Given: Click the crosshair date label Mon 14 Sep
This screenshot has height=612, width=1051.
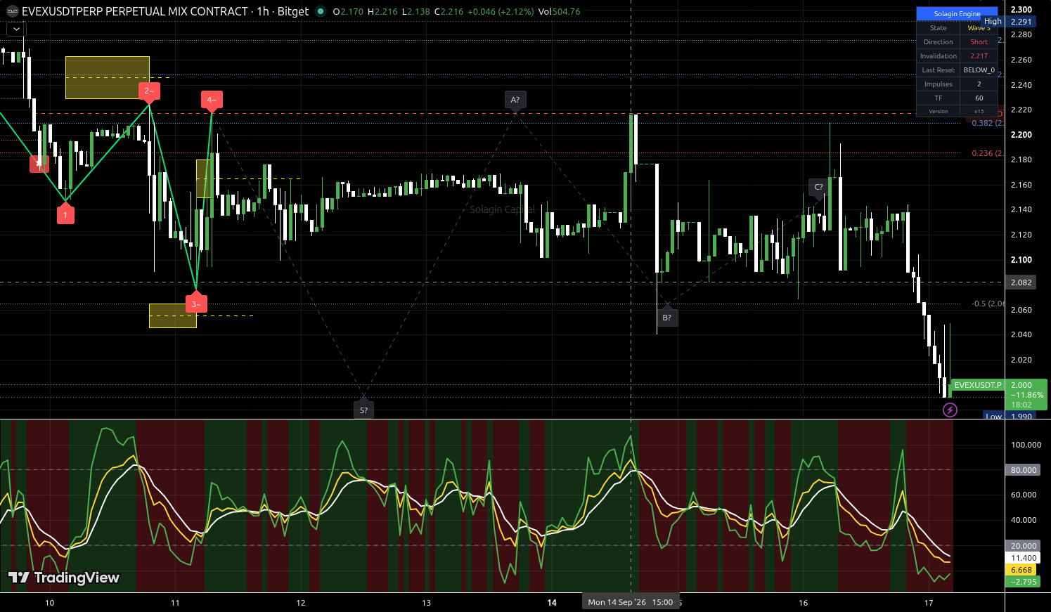Looking at the screenshot, I should coord(631,602).
